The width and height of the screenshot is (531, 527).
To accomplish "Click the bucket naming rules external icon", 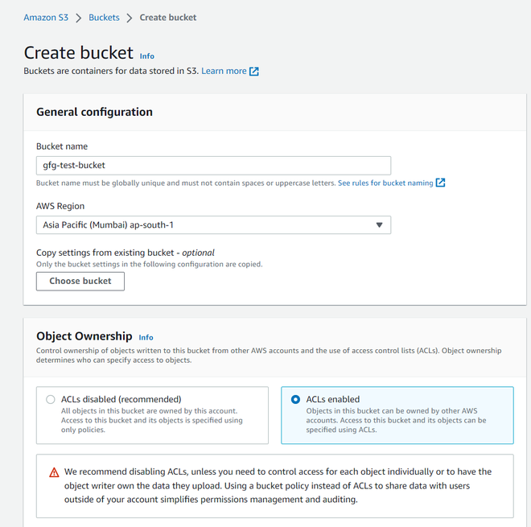I will point(440,183).
